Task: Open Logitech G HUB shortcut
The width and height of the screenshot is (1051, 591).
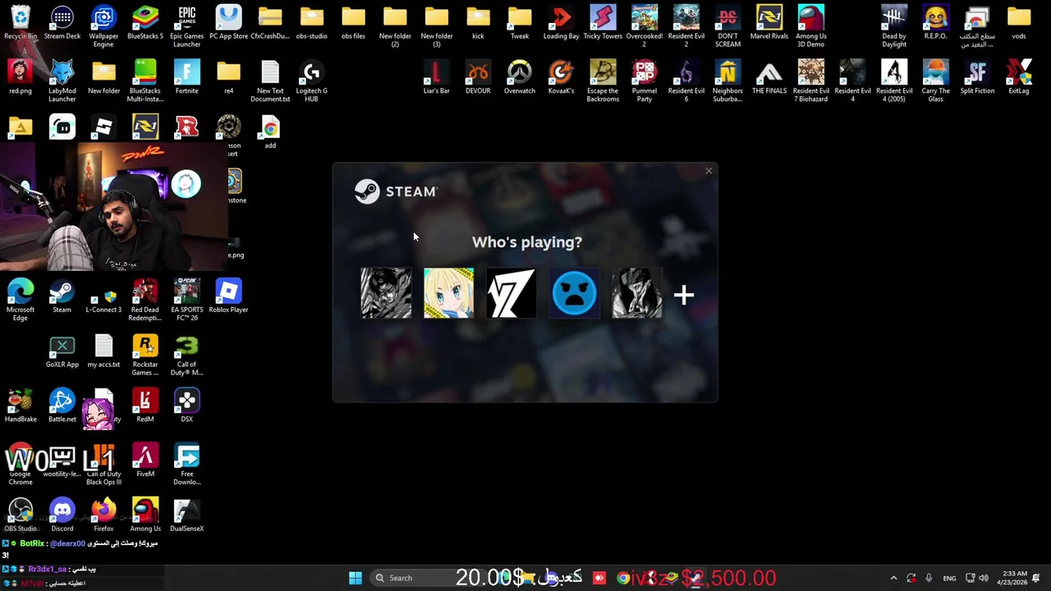Action: (311, 80)
